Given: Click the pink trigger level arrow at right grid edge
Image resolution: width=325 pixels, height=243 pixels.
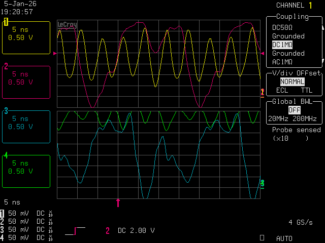Looking at the screenshot, I should click(263, 53).
